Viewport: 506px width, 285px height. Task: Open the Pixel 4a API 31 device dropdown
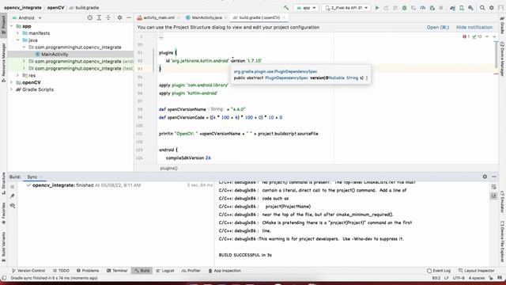pos(346,8)
